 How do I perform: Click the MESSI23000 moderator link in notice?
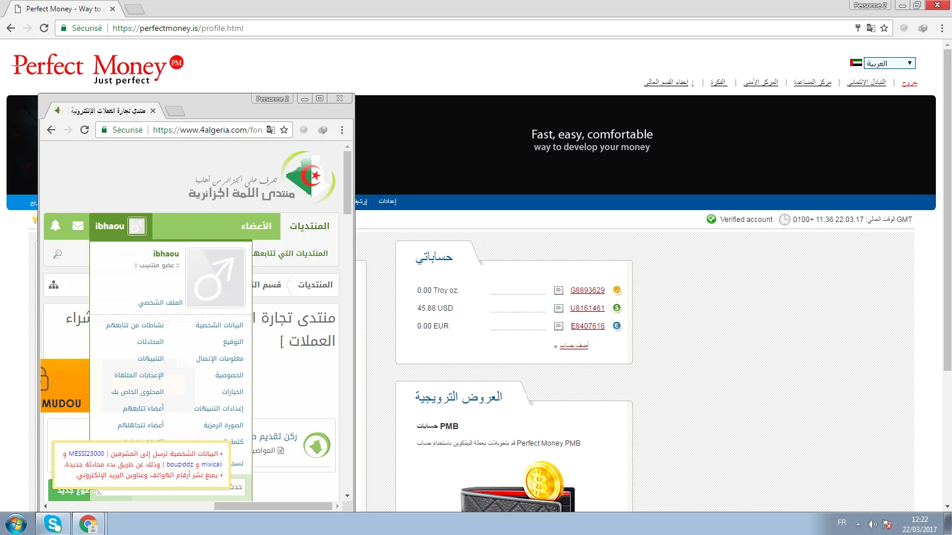(x=86, y=453)
